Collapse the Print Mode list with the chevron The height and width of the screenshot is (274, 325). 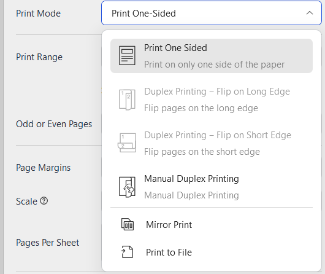pyautogui.click(x=310, y=13)
